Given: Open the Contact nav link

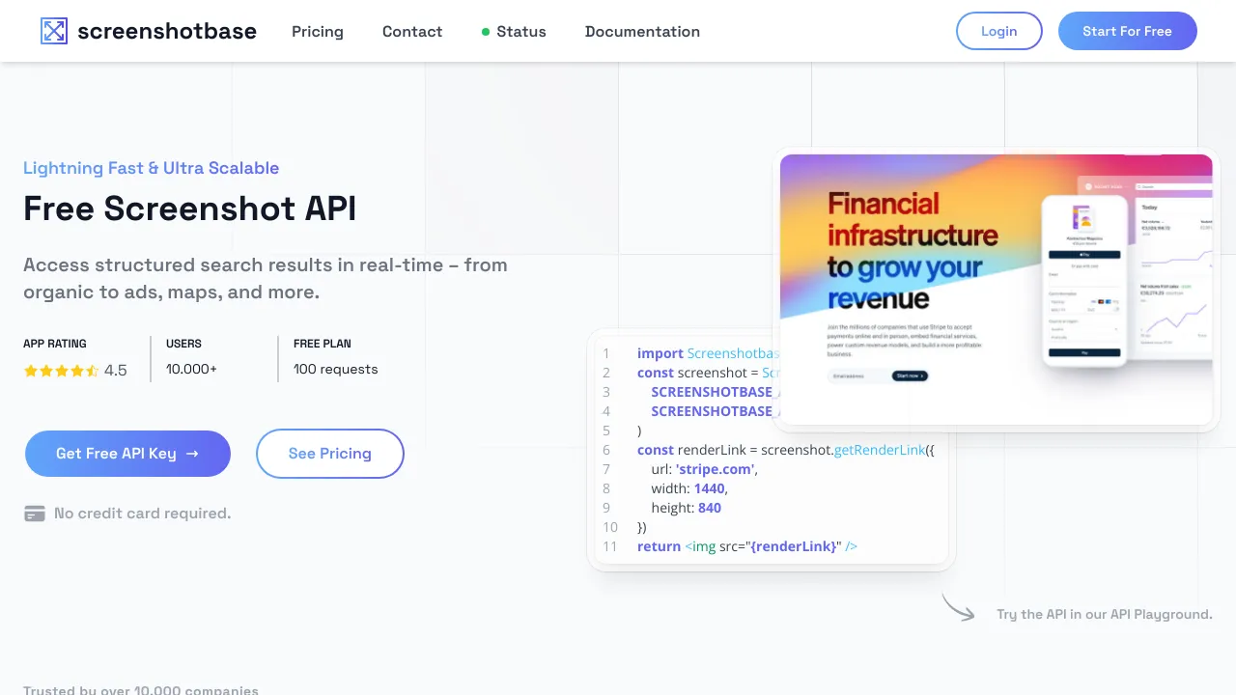Looking at the screenshot, I should [x=412, y=31].
